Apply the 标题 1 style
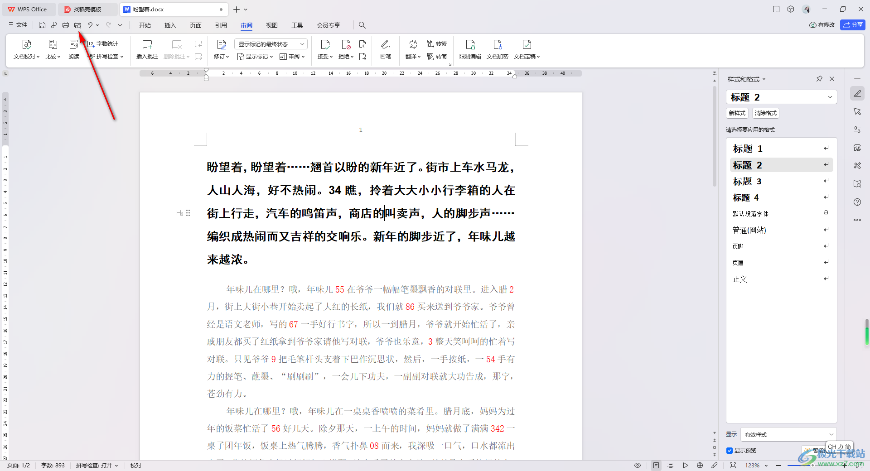Viewport: 870px width, 471px height. [782, 149]
